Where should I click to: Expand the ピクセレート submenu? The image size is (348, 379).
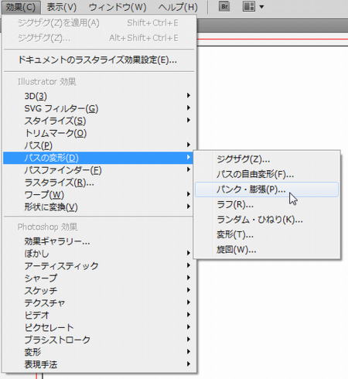pos(99,327)
